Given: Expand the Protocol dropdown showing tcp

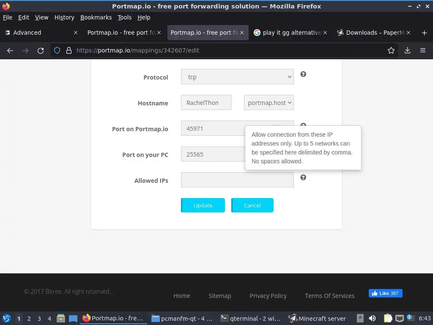Looking at the screenshot, I should pos(237,77).
